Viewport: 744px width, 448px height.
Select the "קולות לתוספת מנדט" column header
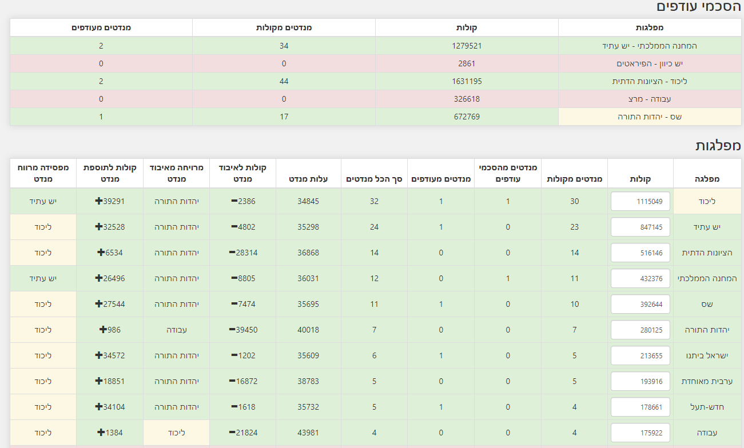(x=110, y=173)
